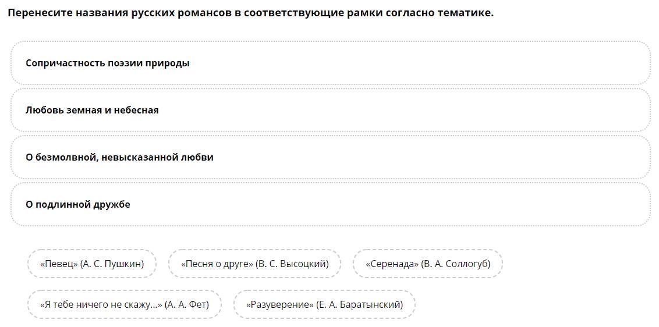The height and width of the screenshot is (327, 659).
Task: Select the «О подлинной дружбе» drop frame
Action: [x=408, y=204]
